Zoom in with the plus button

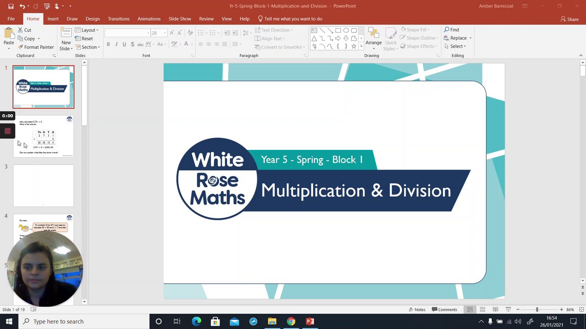tap(561, 309)
